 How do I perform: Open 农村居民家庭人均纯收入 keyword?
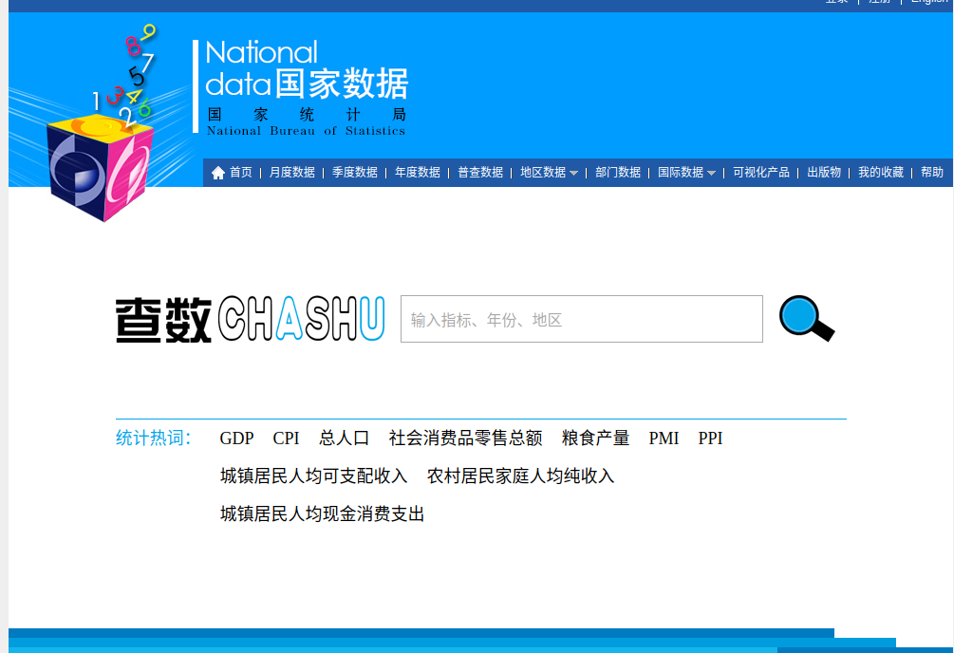[520, 476]
